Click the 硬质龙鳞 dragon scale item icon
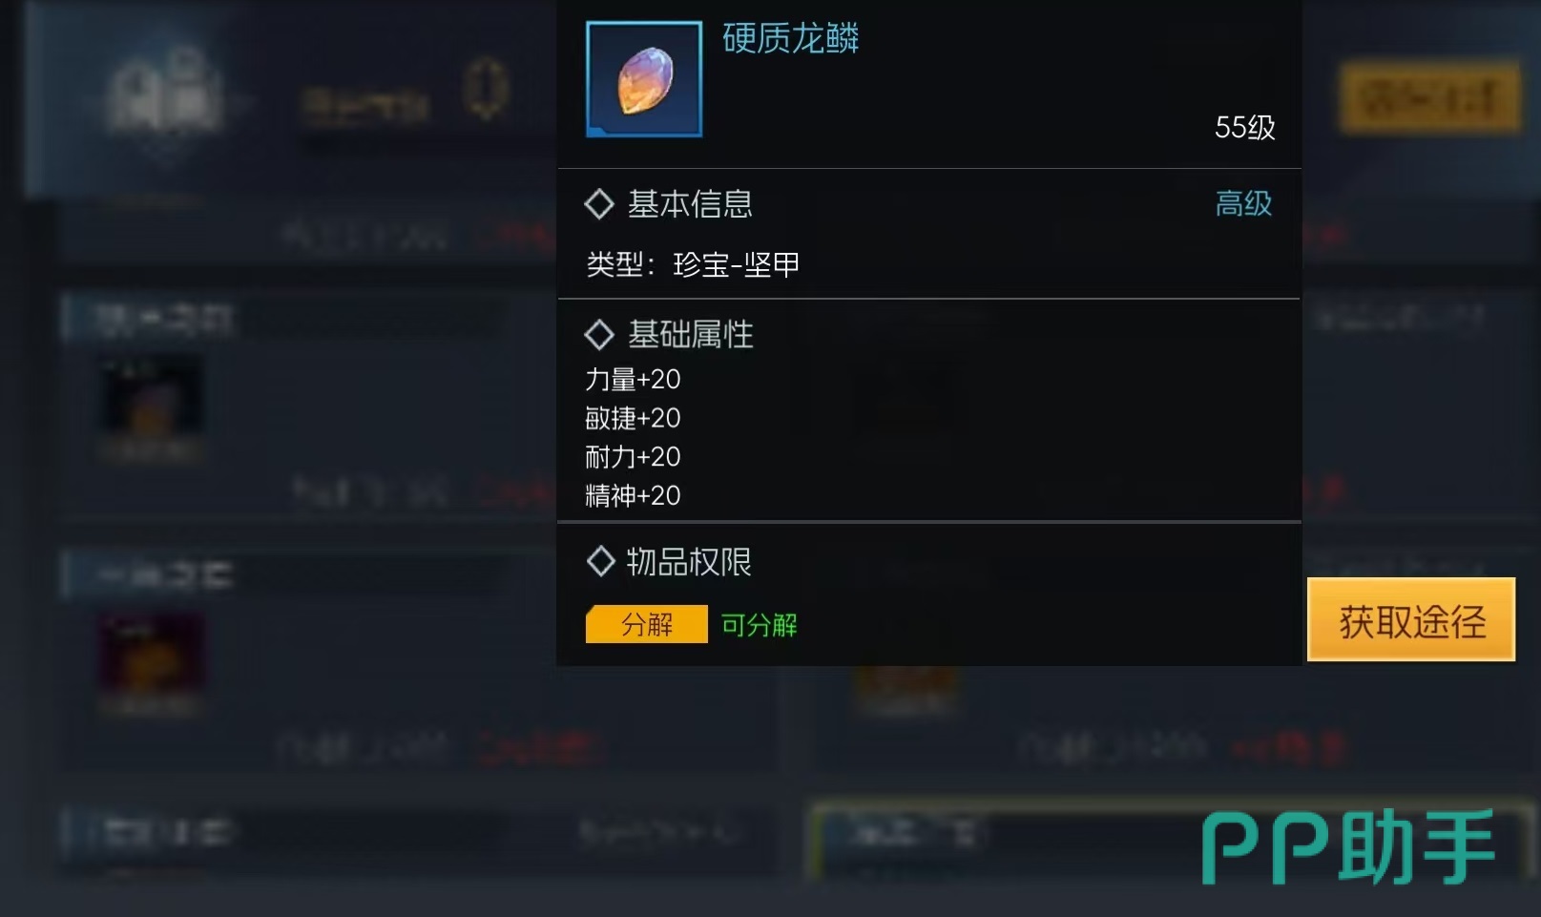 [x=644, y=79]
